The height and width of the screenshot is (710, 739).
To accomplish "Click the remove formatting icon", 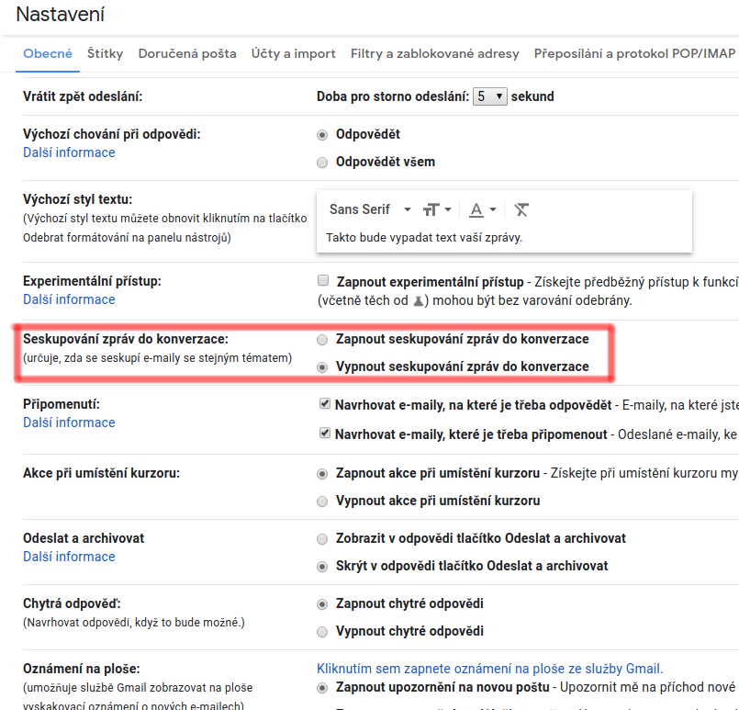I will tap(521, 209).
